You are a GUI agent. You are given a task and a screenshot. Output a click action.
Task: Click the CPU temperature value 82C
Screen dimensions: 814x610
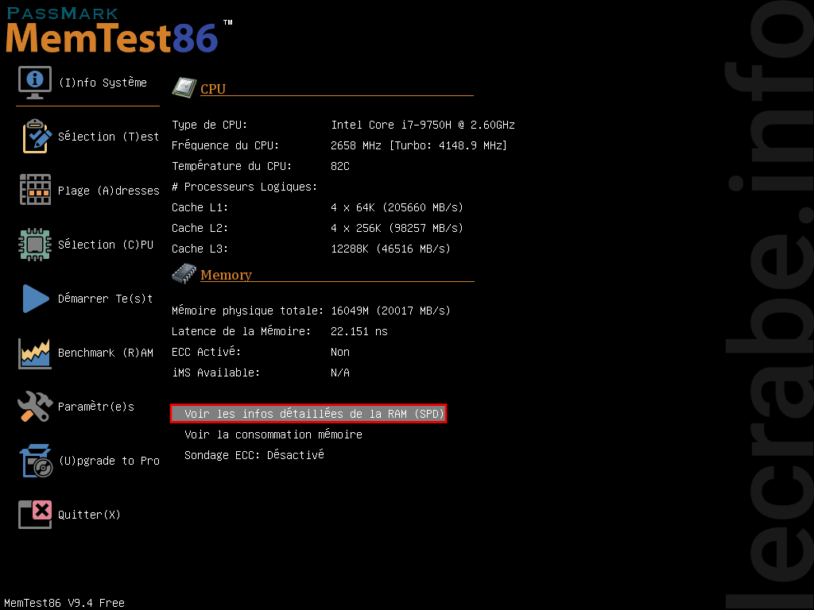pyautogui.click(x=340, y=166)
